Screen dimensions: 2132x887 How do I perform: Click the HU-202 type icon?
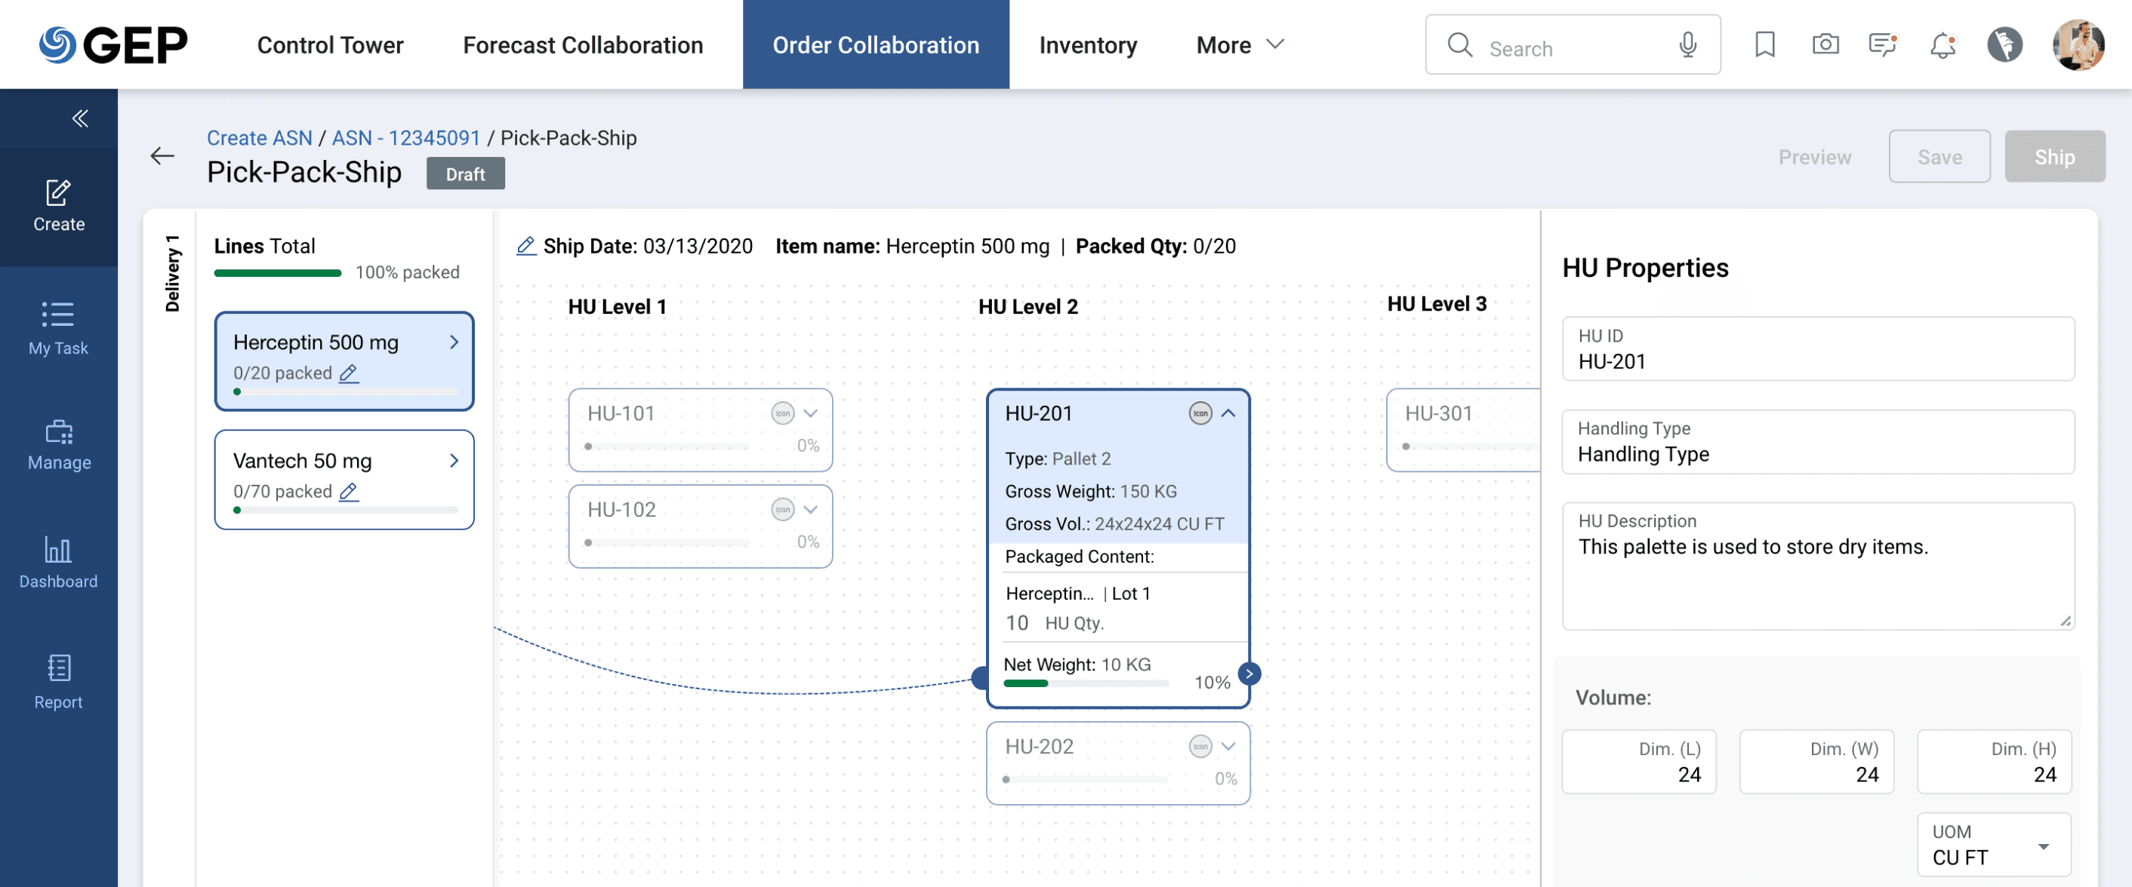(1200, 747)
